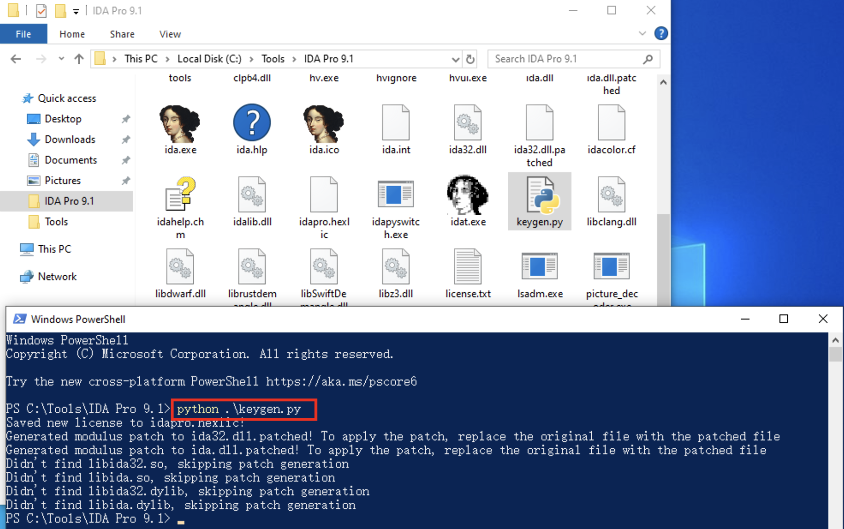Select the libSwiftDemangle.dll file icon
844x529 pixels.
(324, 266)
